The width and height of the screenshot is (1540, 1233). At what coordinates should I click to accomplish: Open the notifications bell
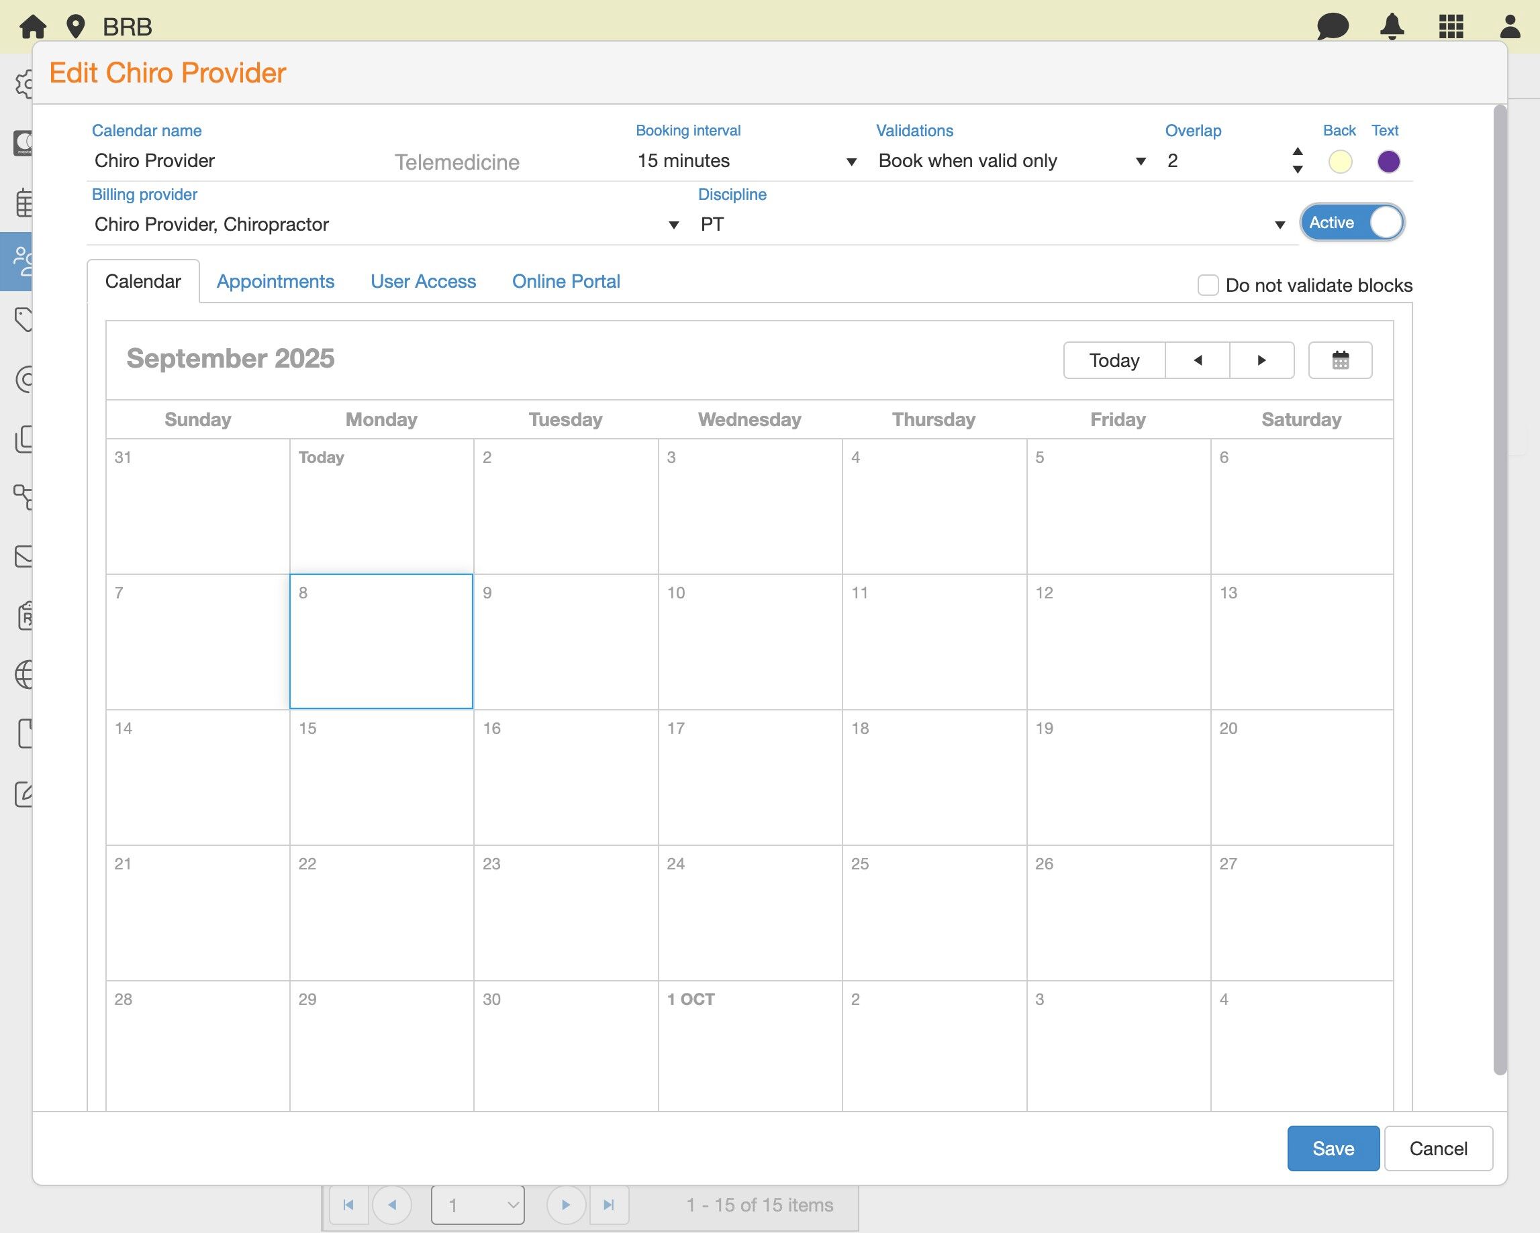click(x=1392, y=26)
